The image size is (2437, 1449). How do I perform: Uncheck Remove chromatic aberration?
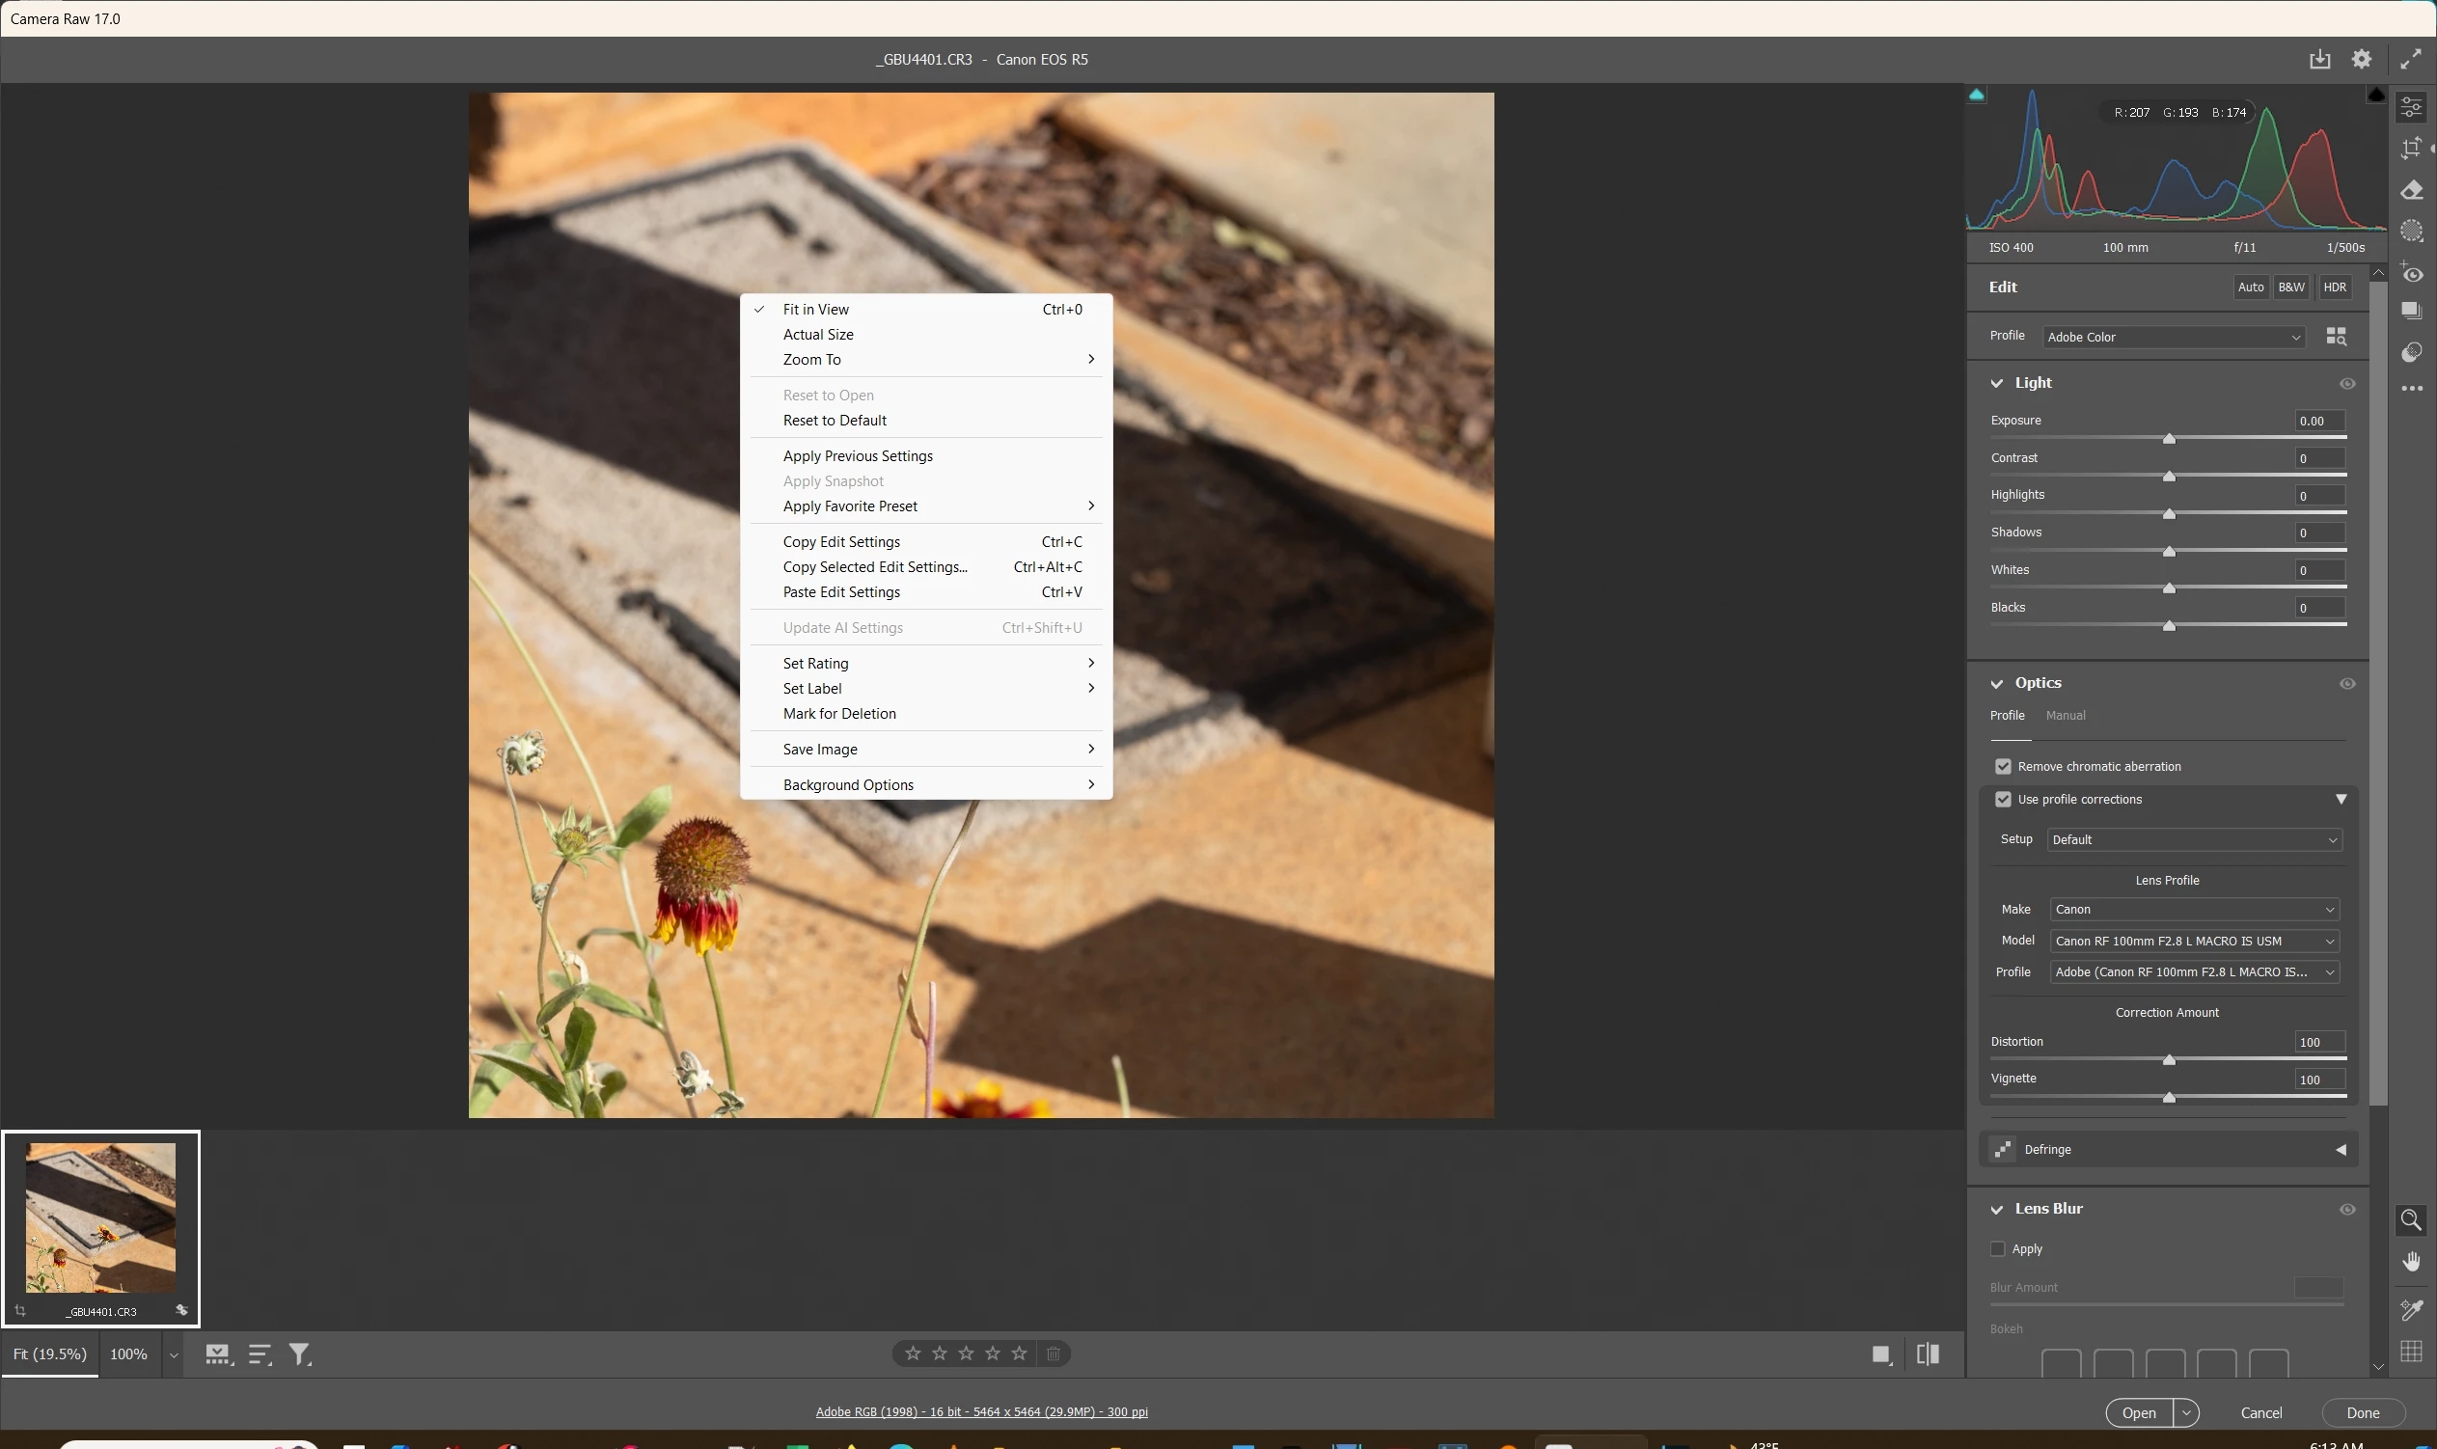coord(2003,767)
